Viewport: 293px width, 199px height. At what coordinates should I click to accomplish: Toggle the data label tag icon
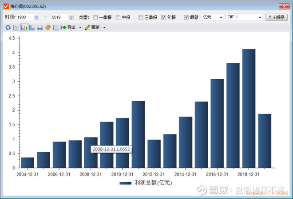click(x=48, y=27)
